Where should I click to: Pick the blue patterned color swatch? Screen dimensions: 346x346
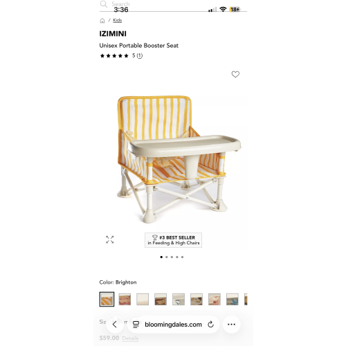tap(233, 299)
